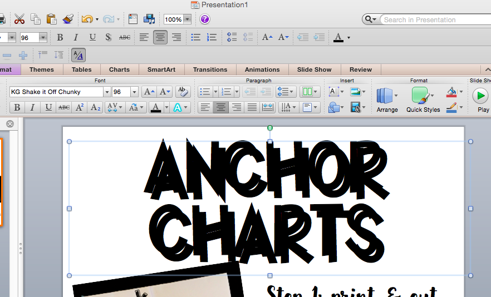Image resolution: width=491 pixels, height=297 pixels.
Task: Toggle Align Right in ribbon Paragraph group
Action: tap(237, 108)
